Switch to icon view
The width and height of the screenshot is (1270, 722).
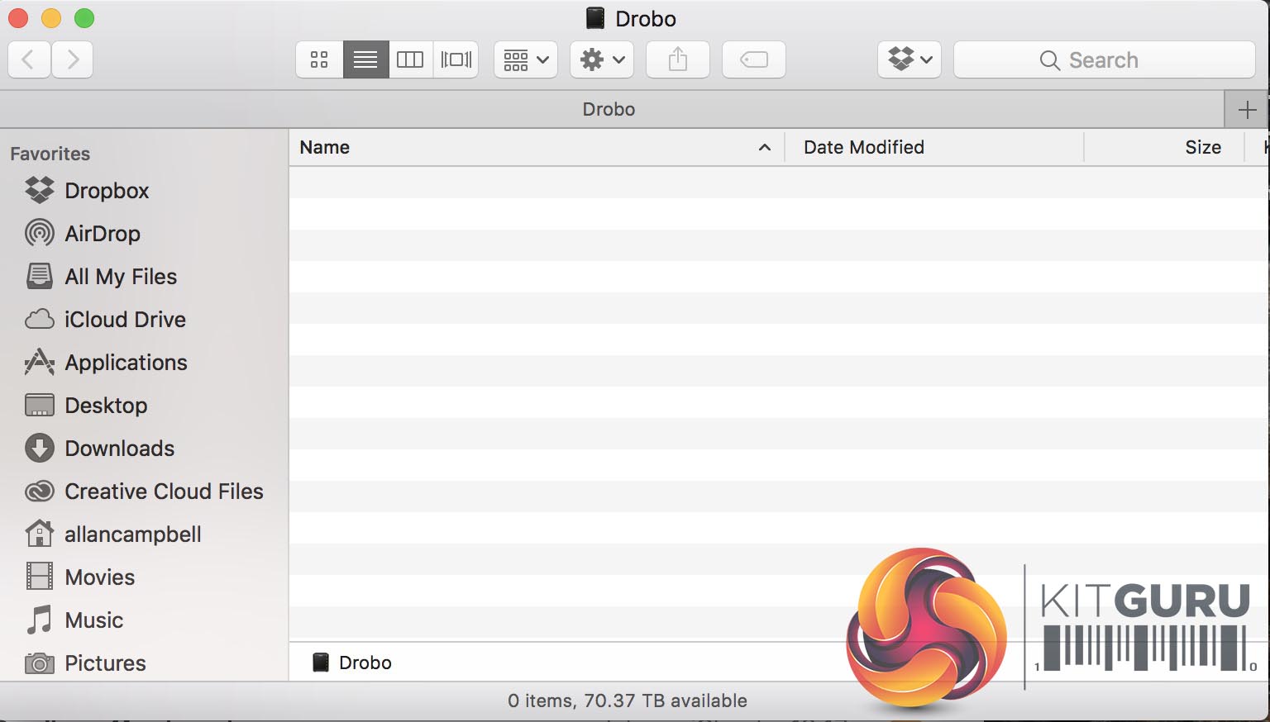point(319,59)
